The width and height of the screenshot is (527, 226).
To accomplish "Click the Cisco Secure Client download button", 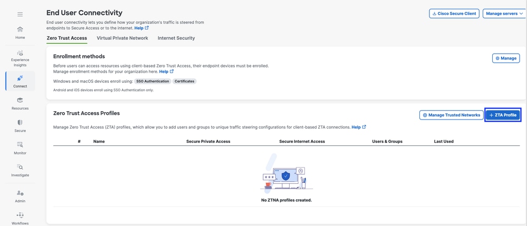I will (x=454, y=13).
